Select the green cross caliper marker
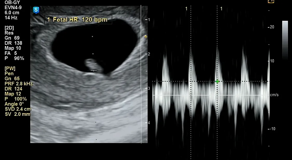 (x=217, y=81)
